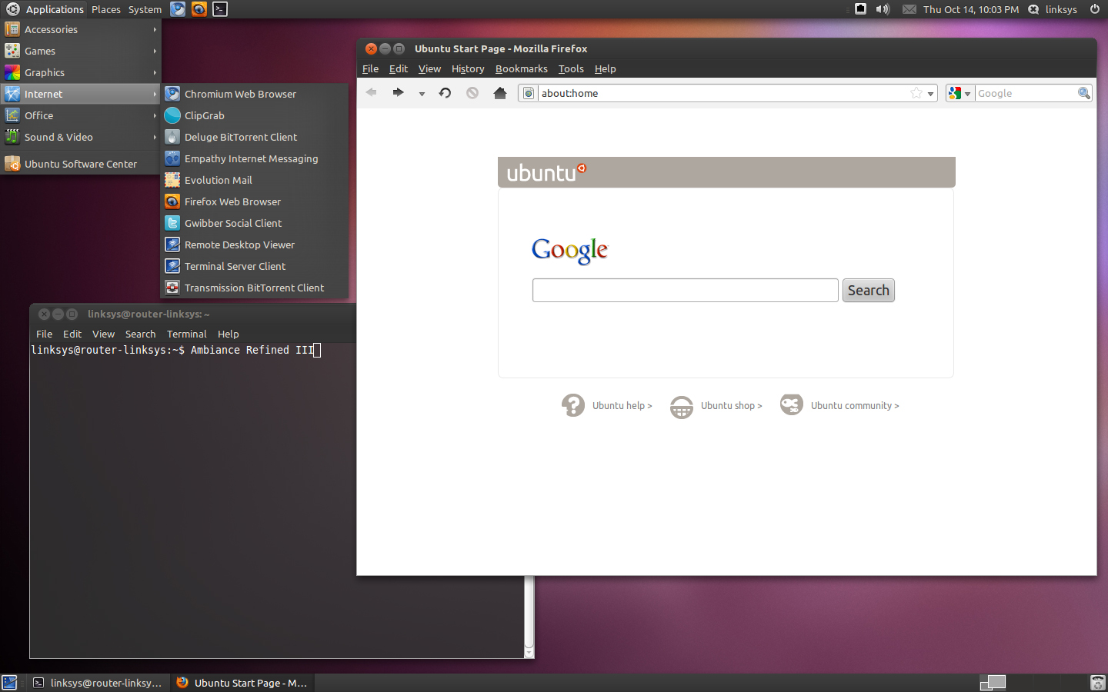Viewport: 1108px width, 692px height.
Task: Start Transmission BitTorrent Client
Action: click(254, 288)
